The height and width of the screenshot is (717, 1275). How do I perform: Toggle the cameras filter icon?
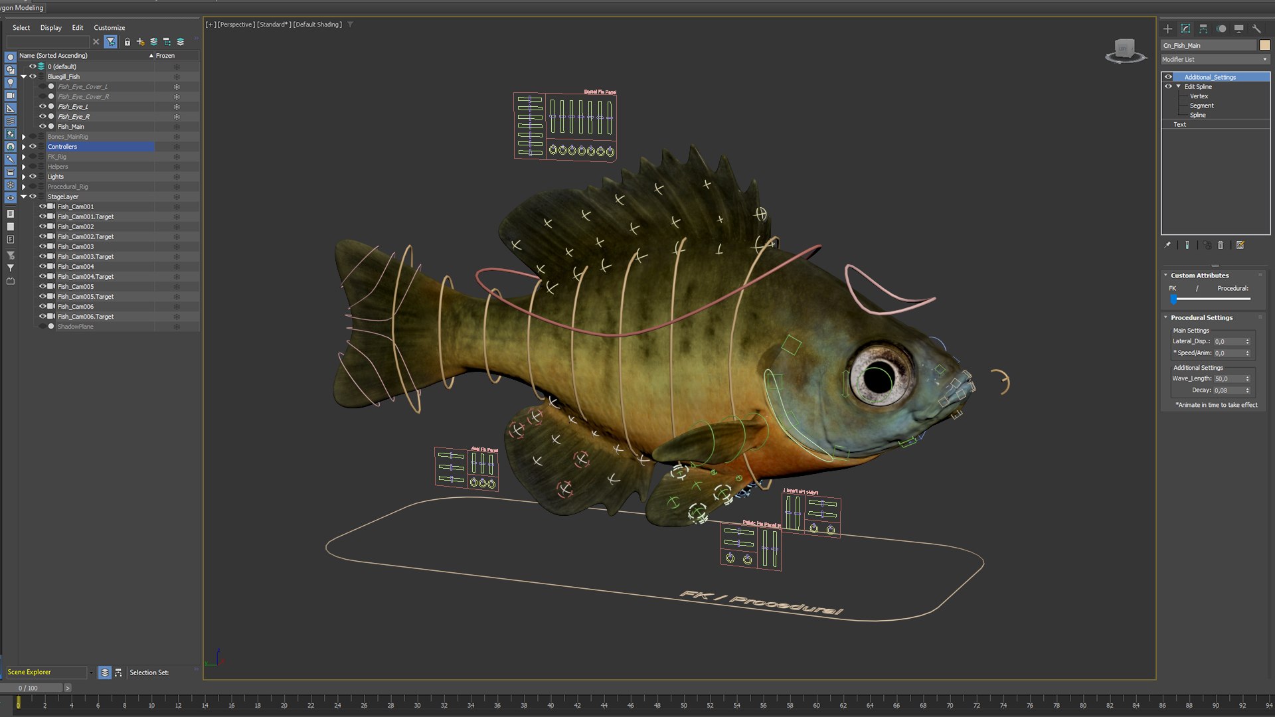coord(10,96)
